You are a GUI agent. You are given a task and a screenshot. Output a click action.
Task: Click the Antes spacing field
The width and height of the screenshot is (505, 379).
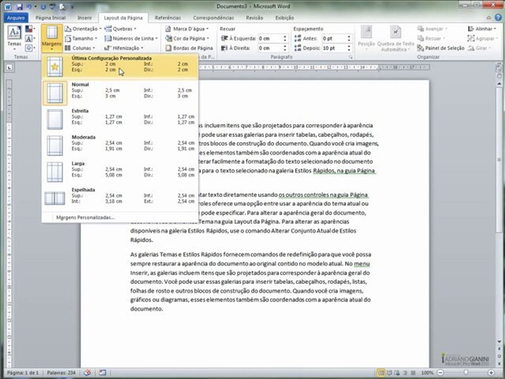[335, 38]
